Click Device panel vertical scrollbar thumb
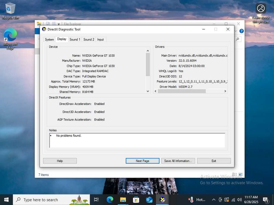 coord(148,64)
